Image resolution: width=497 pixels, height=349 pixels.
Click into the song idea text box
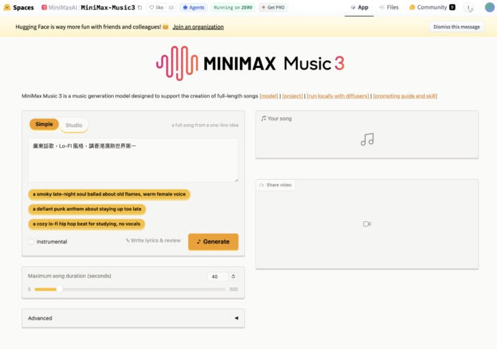[x=133, y=161]
